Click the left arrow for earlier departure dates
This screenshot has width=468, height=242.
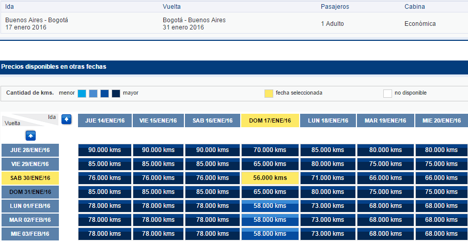[x=67, y=119]
